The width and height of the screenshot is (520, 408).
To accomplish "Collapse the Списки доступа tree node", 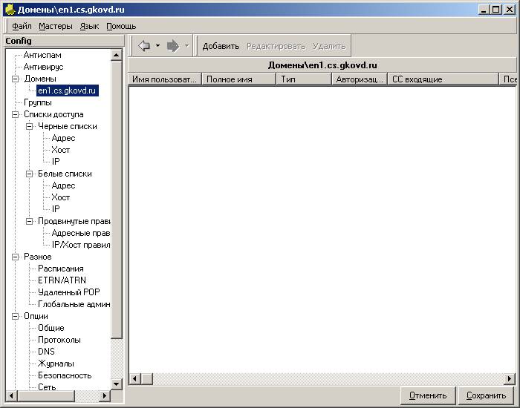I will click(x=16, y=114).
